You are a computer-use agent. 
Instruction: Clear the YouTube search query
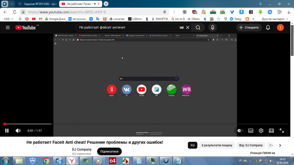point(188,28)
